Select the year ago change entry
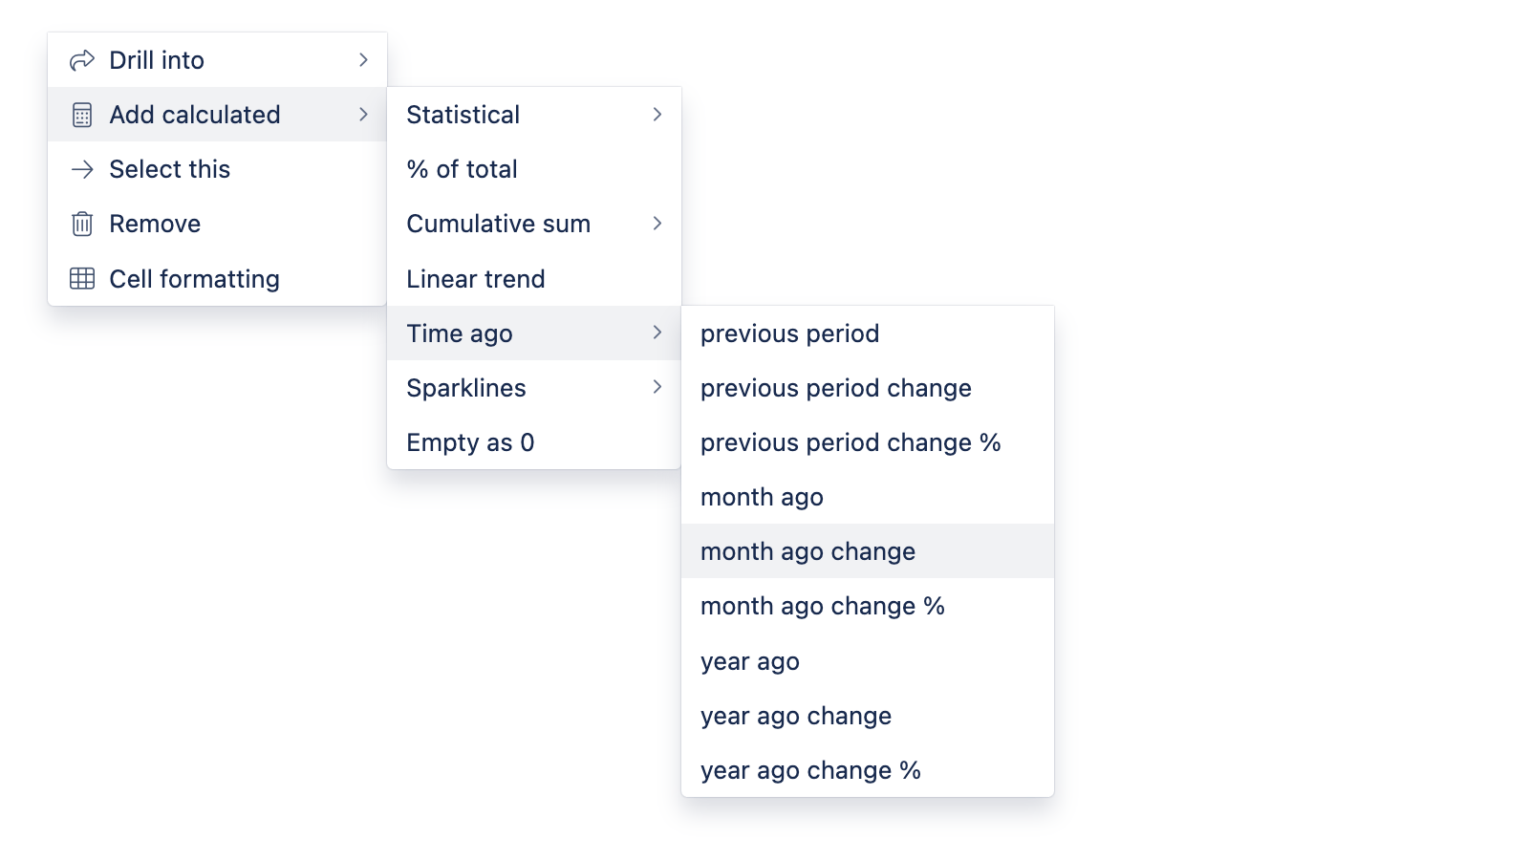The height and width of the screenshot is (860, 1529). 795,716
